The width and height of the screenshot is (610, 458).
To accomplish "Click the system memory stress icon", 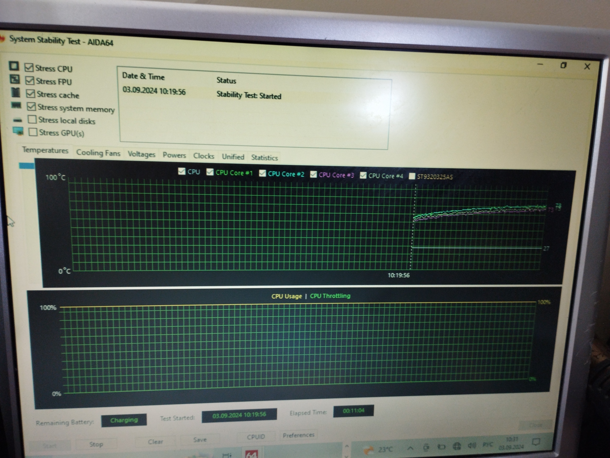I will [x=16, y=105].
